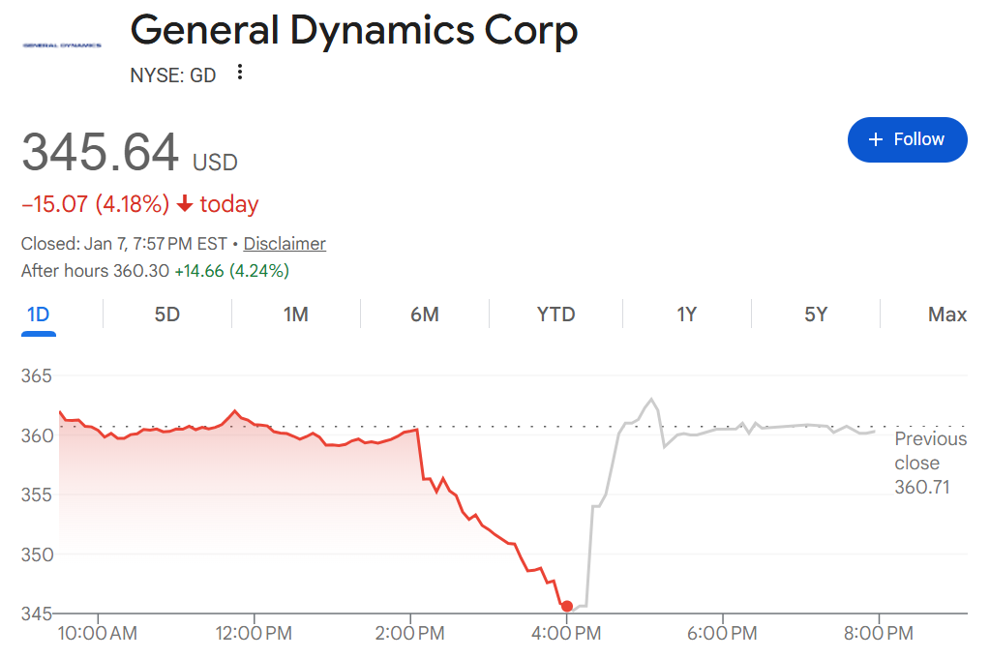Select the YTD chart tab

tap(555, 315)
